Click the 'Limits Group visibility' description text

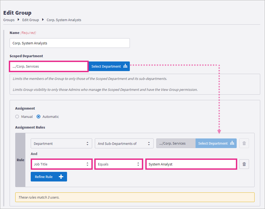coord(105,90)
